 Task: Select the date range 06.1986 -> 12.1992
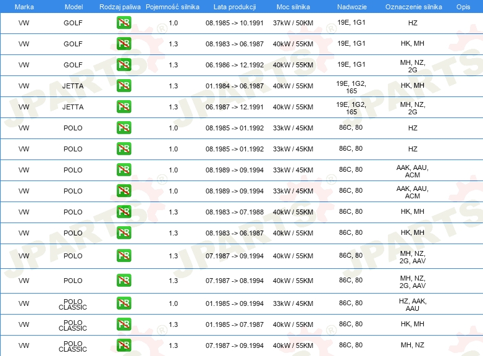tap(235, 65)
